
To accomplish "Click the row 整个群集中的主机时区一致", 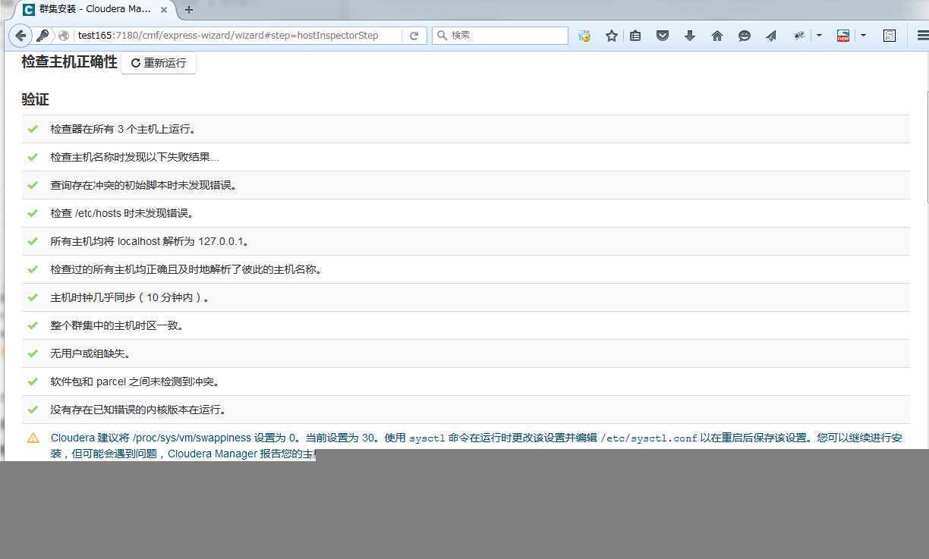I will pyautogui.click(x=465, y=325).
